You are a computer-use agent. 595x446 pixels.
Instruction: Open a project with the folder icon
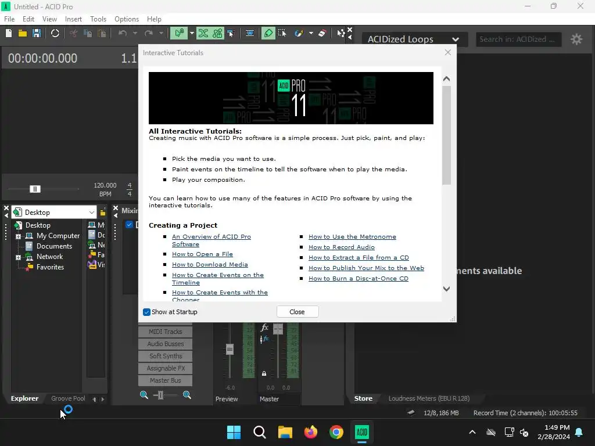click(x=23, y=33)
